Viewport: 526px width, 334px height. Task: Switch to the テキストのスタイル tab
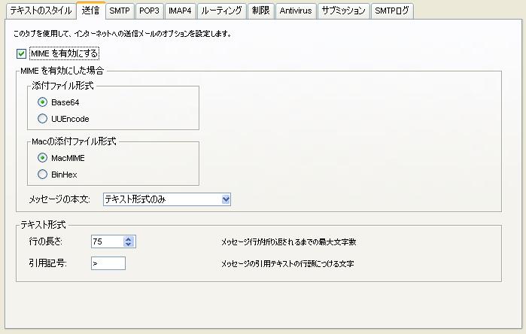click(41, 11)
